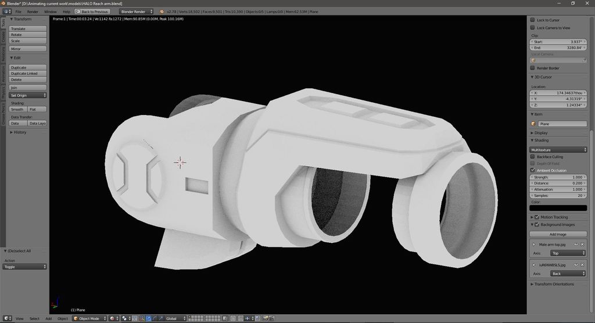Select the rotate manipulator arc icon
This screenshot has width=595, height=323.
click(155, 318)
